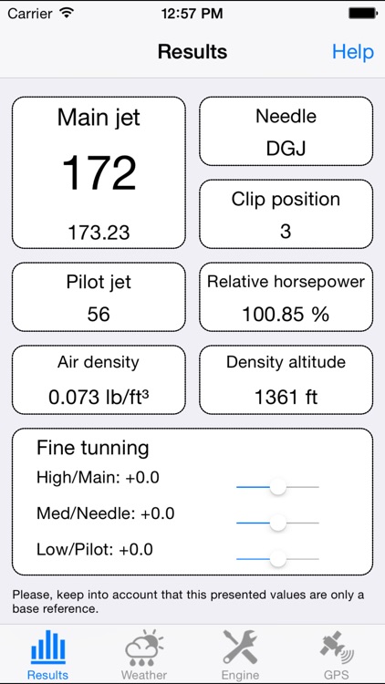The image size is (385, 684).
Task: Click the High/Main slider knob
Action: (x=277, y=486)
